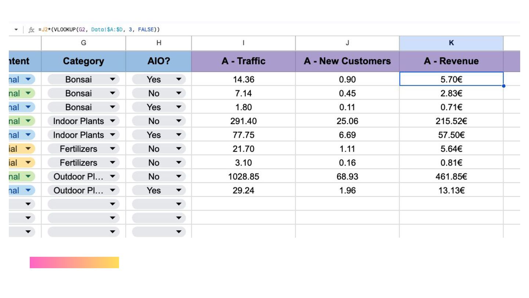The width and height of the screenshot is (529, 298).
Task: Select the column G header
Action: pos(83,43)
